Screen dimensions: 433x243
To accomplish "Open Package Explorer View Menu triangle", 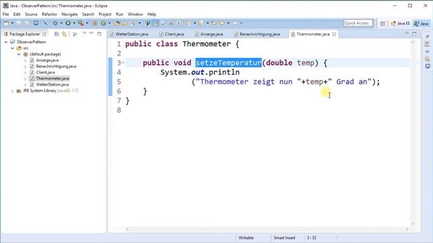I will pyautogui.click(x=85, y=34).
